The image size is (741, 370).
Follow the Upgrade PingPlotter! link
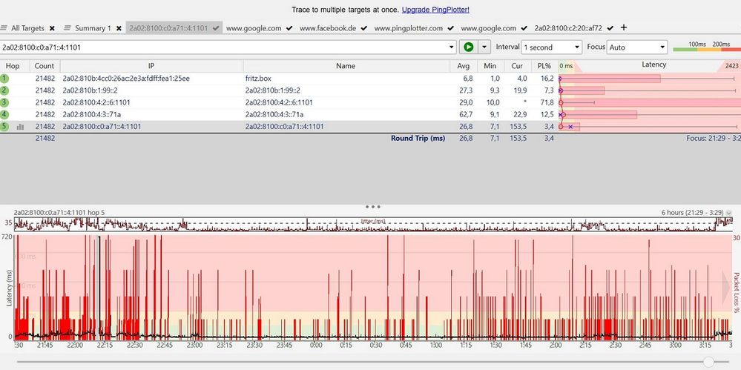(435, 10)
